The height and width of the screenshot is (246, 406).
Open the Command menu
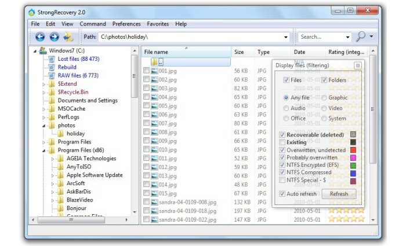[93, 24]
